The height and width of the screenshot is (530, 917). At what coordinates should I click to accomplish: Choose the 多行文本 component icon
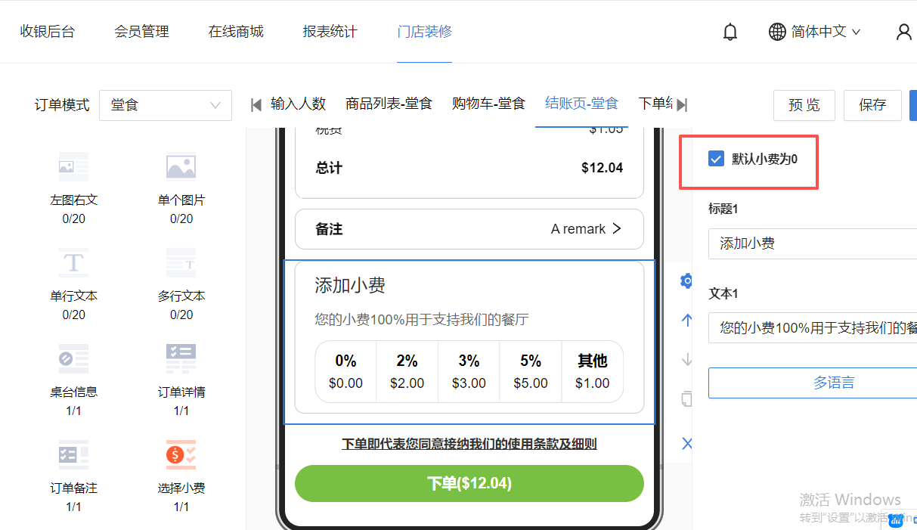pyautogui.click(x=181, y=263)
